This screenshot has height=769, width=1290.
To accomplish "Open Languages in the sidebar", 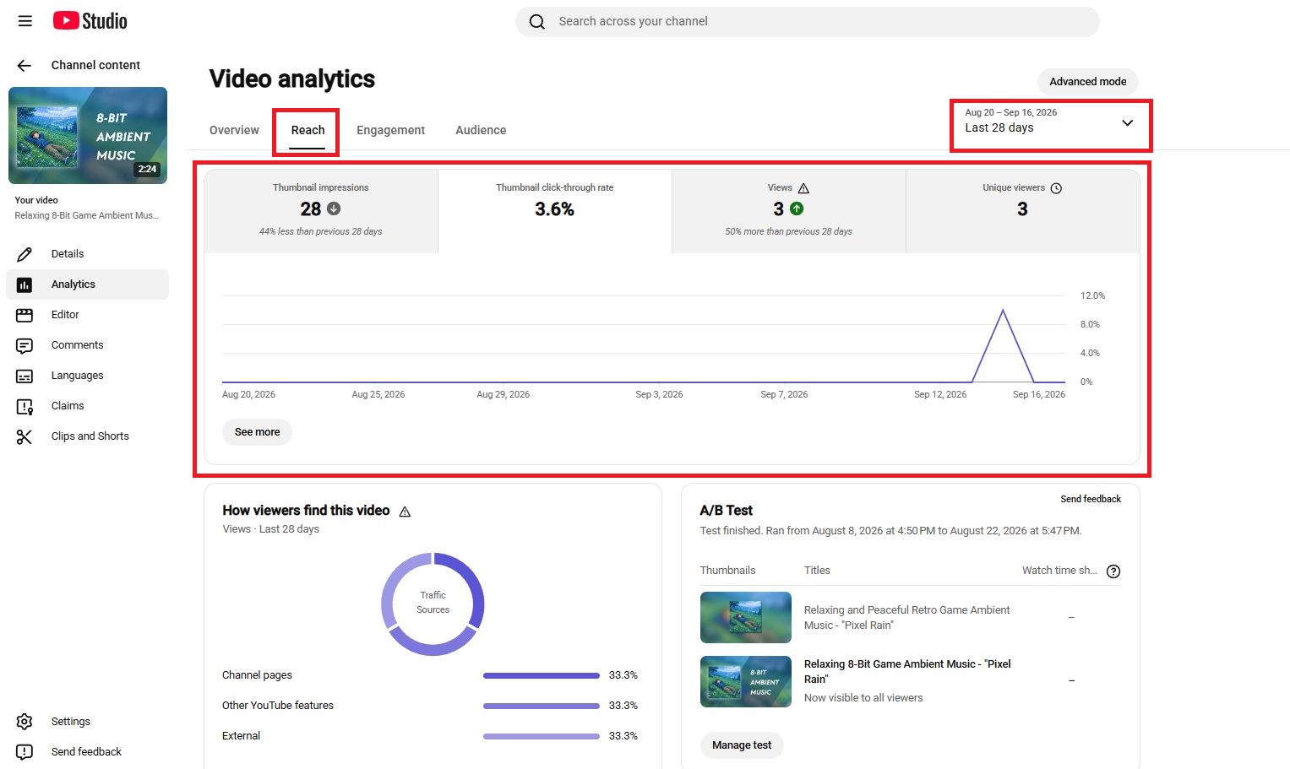I will pyautogui.click(x=87, y=376).
